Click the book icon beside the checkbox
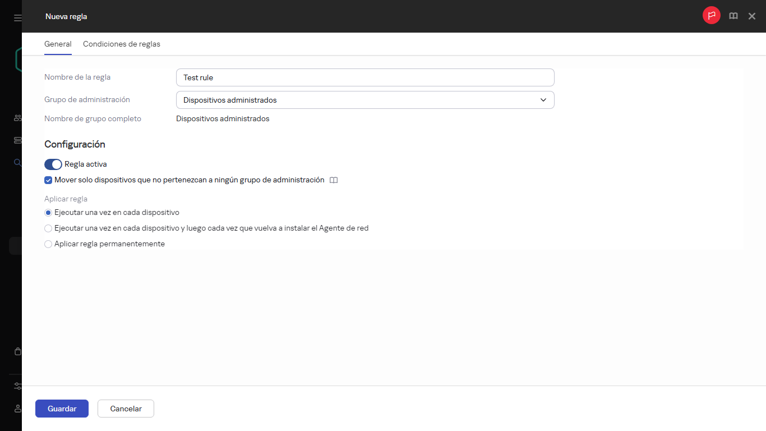Image resolution: width=766 pixels, height=431 pixels. 334,181
